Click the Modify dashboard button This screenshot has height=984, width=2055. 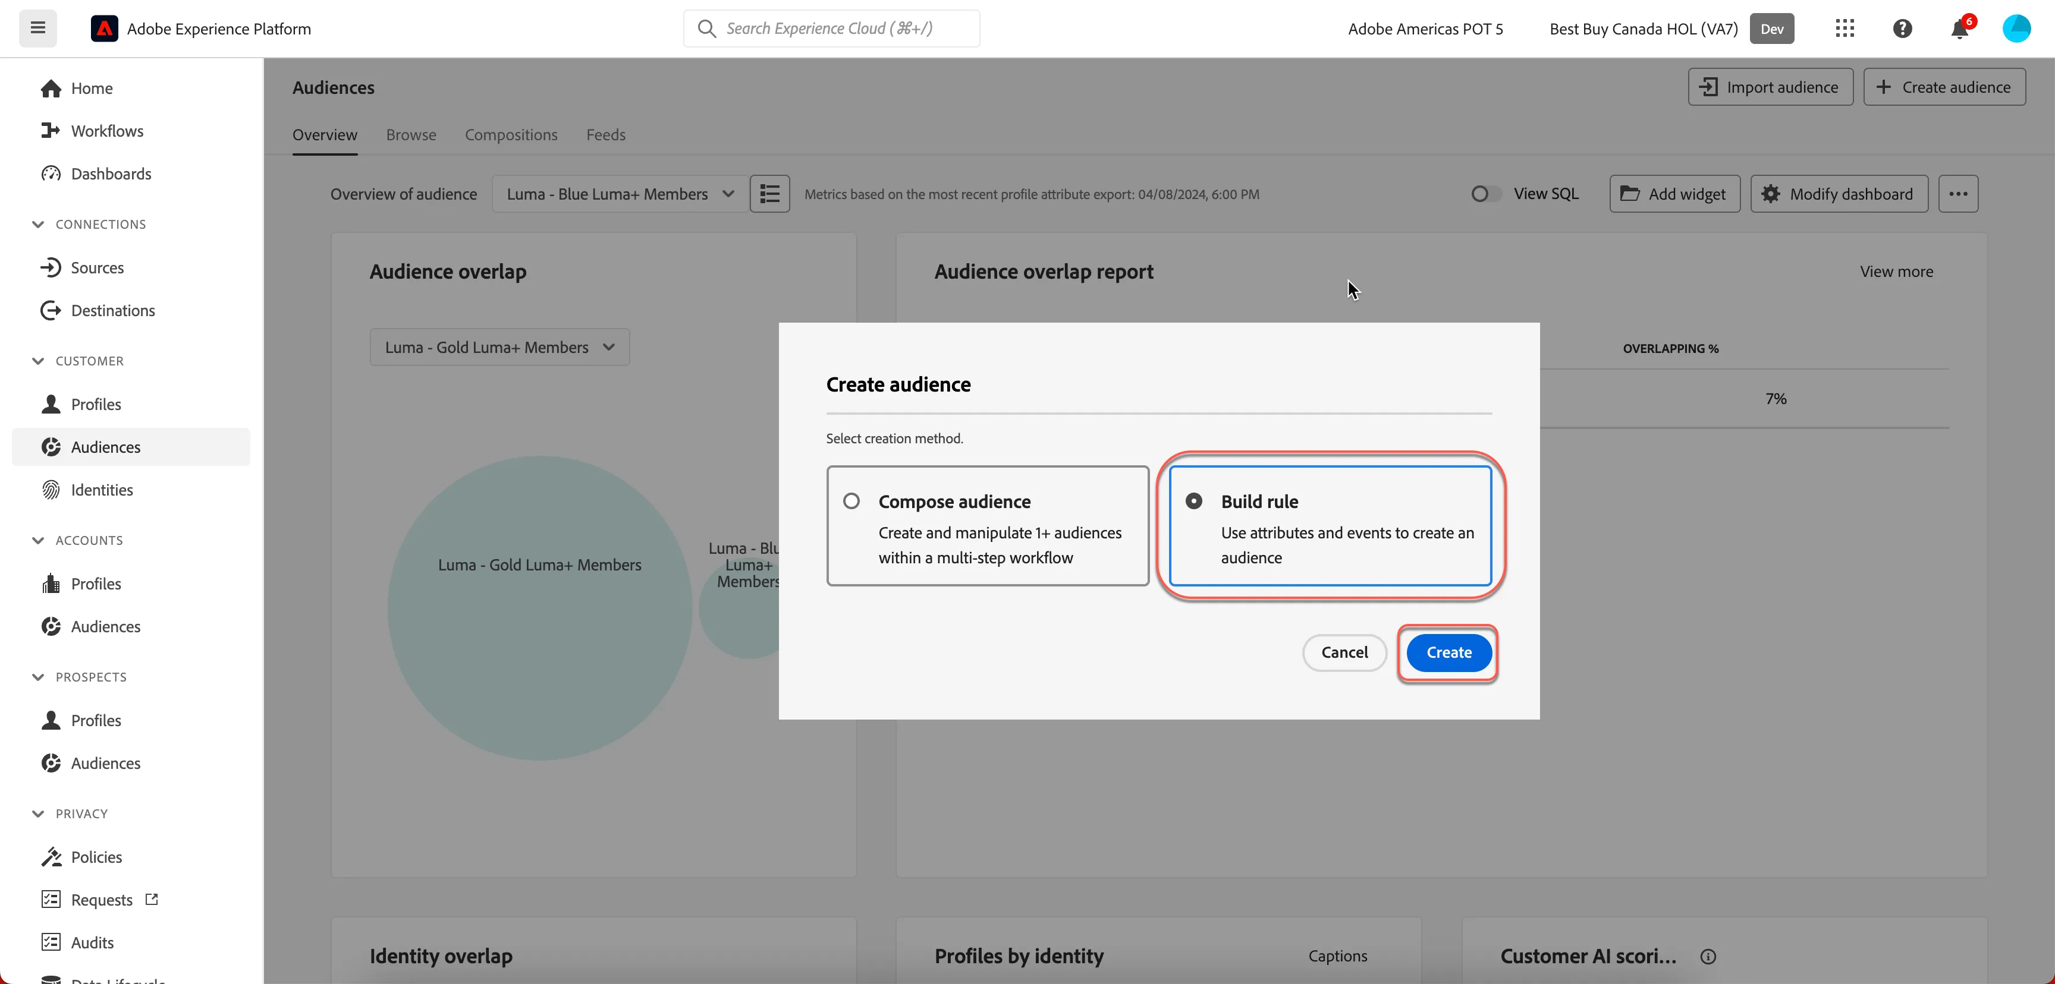click(x=1839, y=194)
